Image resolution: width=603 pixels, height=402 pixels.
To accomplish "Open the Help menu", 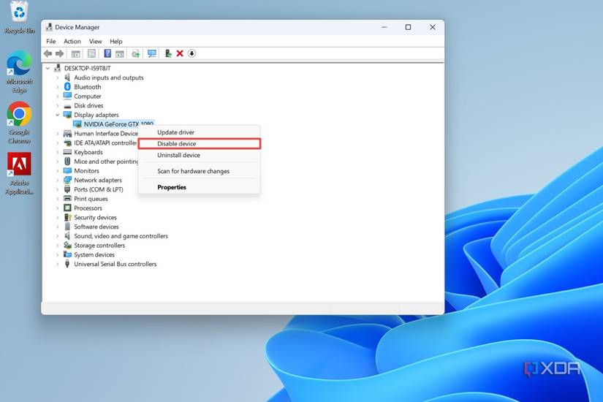I will coord(115,41).
